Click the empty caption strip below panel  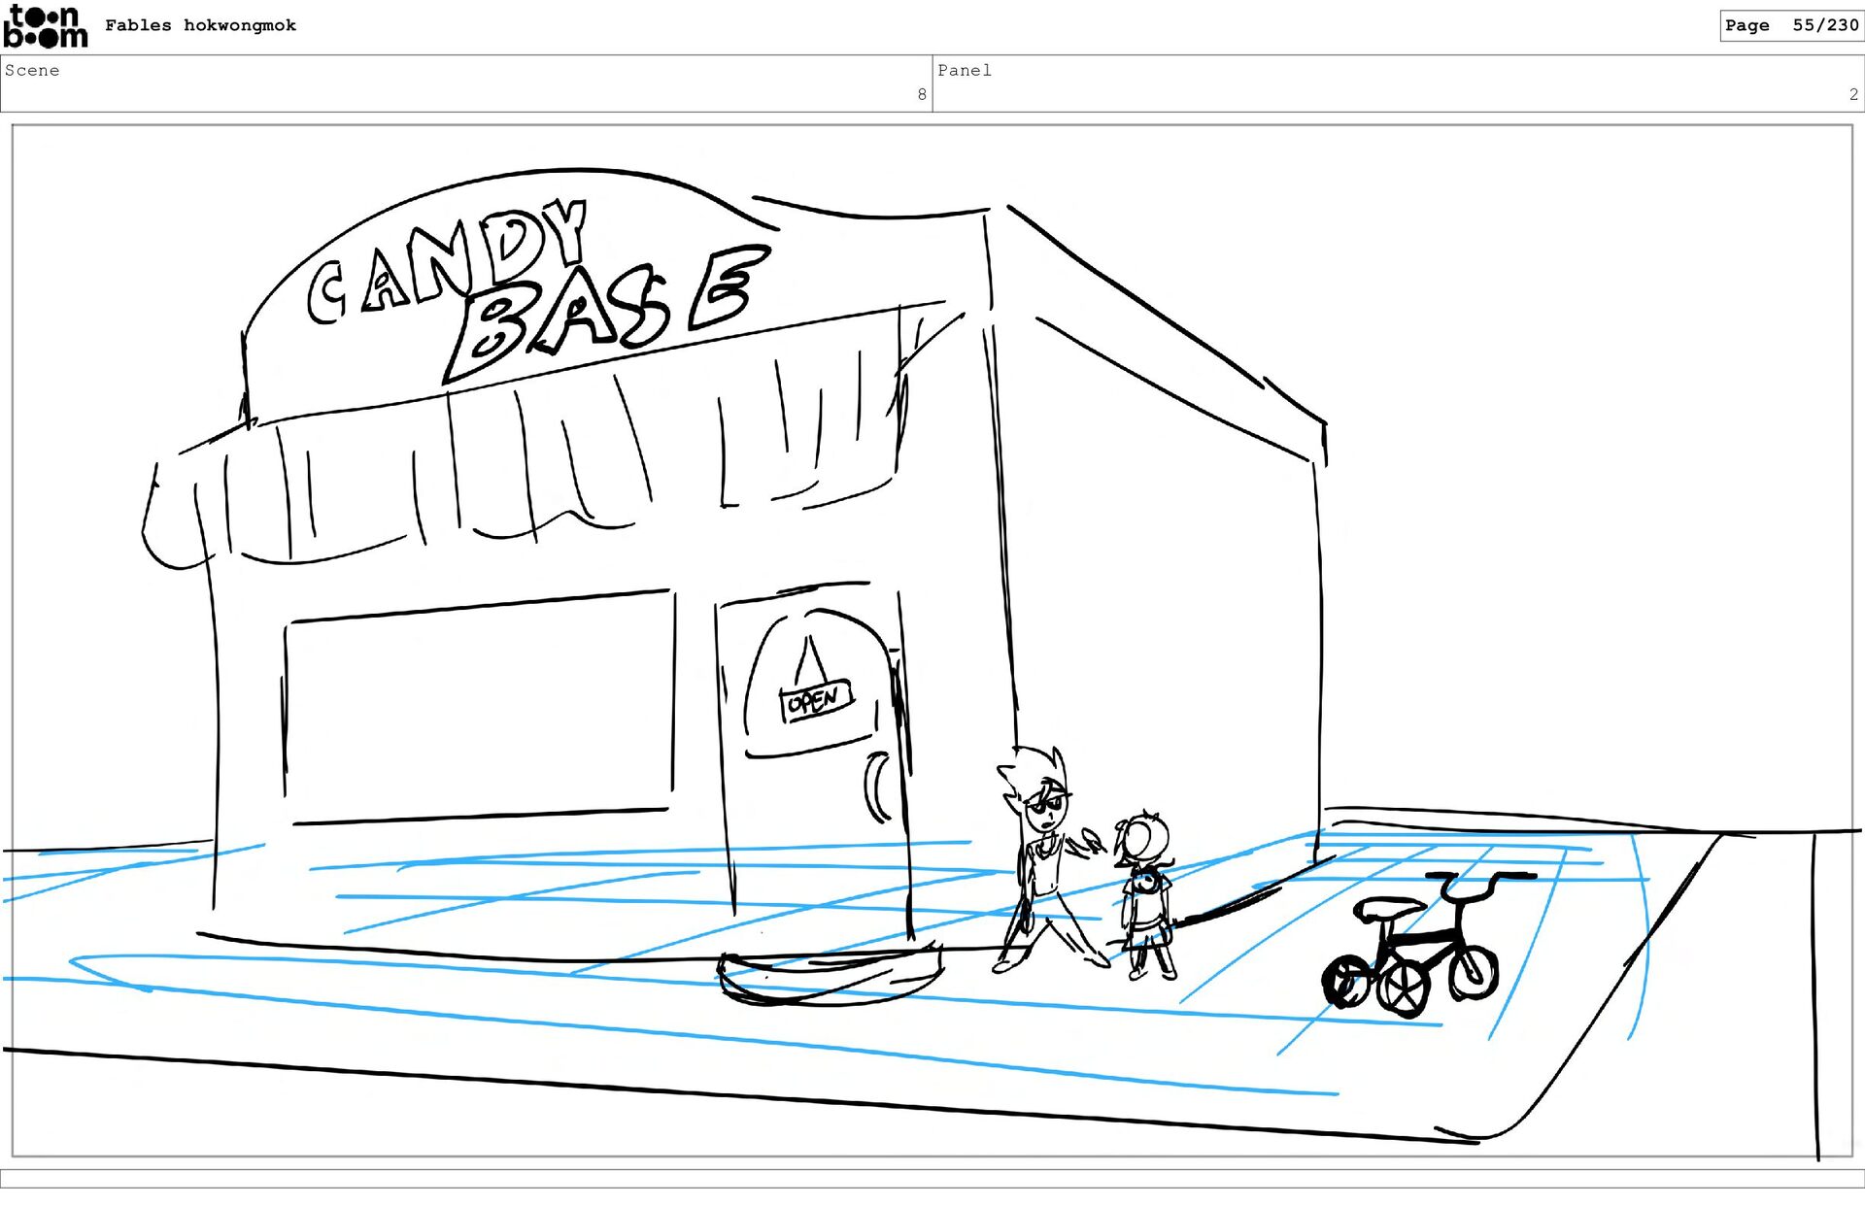point(932,1178)
